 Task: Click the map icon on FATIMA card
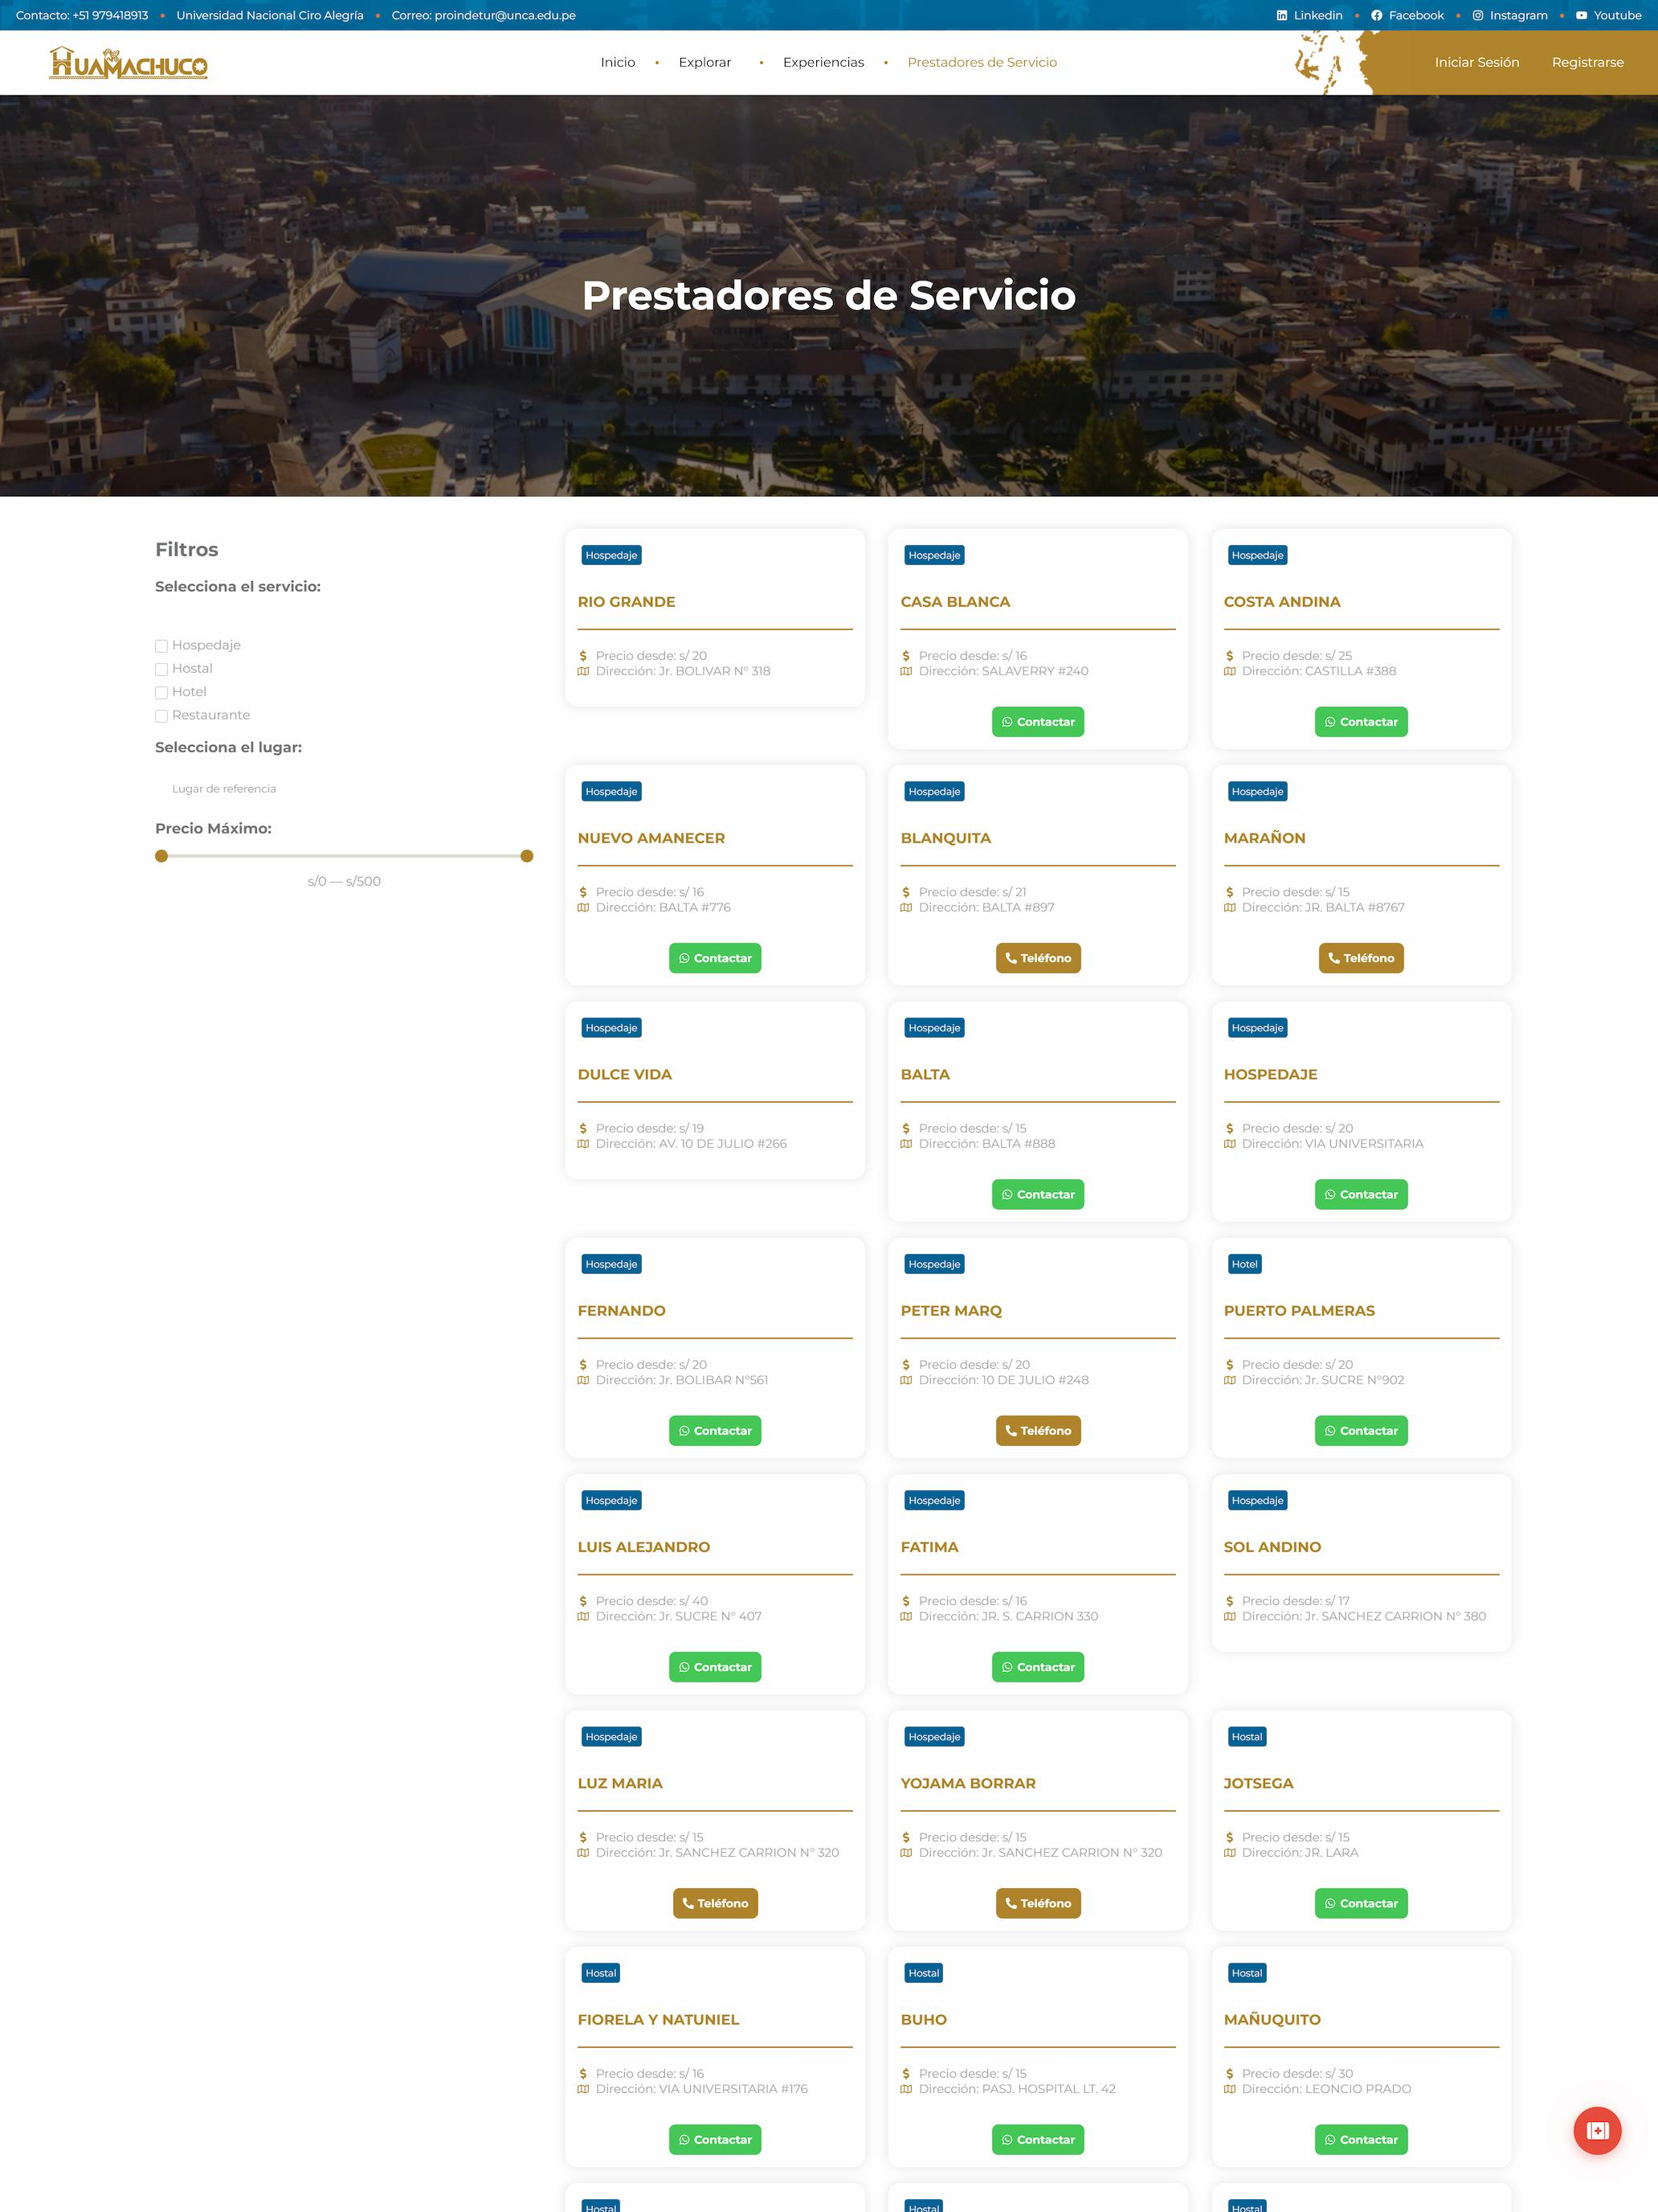[x=906, y=1616]
